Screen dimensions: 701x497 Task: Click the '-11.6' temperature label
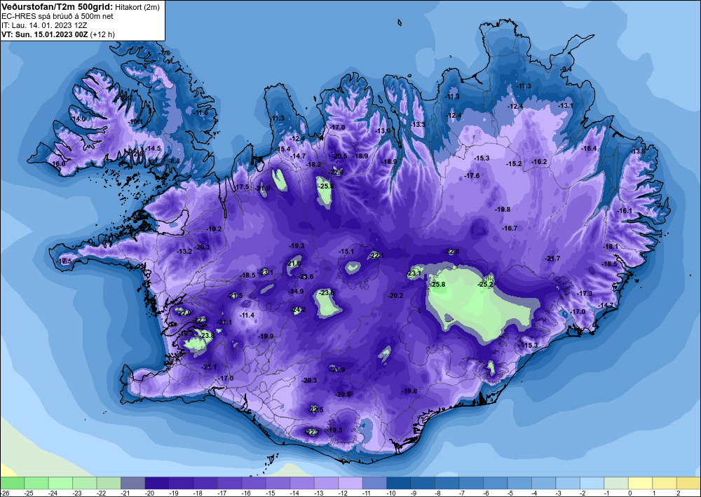pos(200,113)
